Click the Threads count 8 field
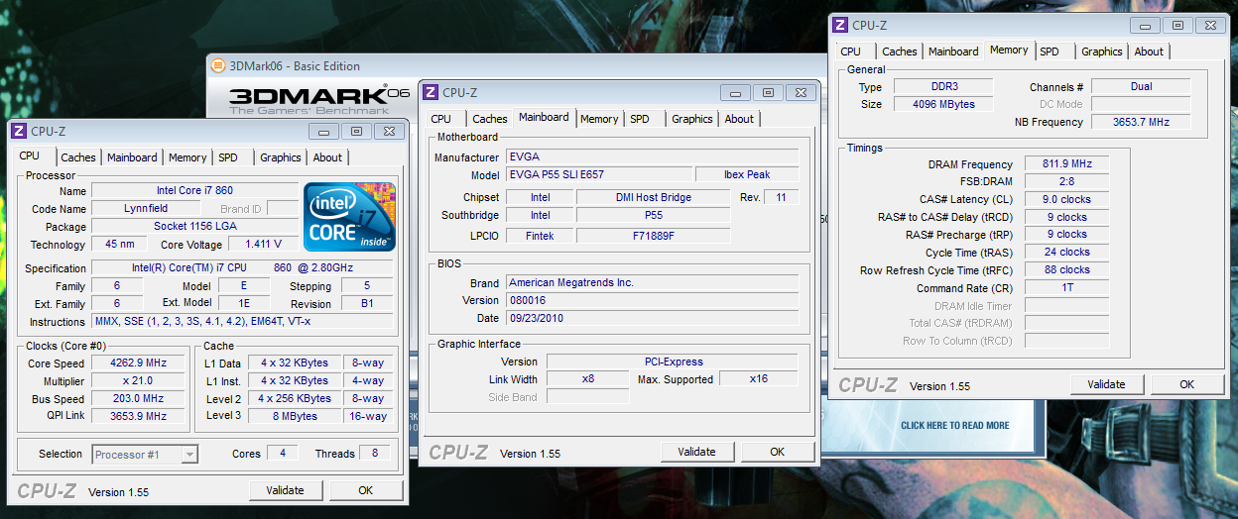Viewport: 1238px width, 519px height. click(x=375, y=454)
